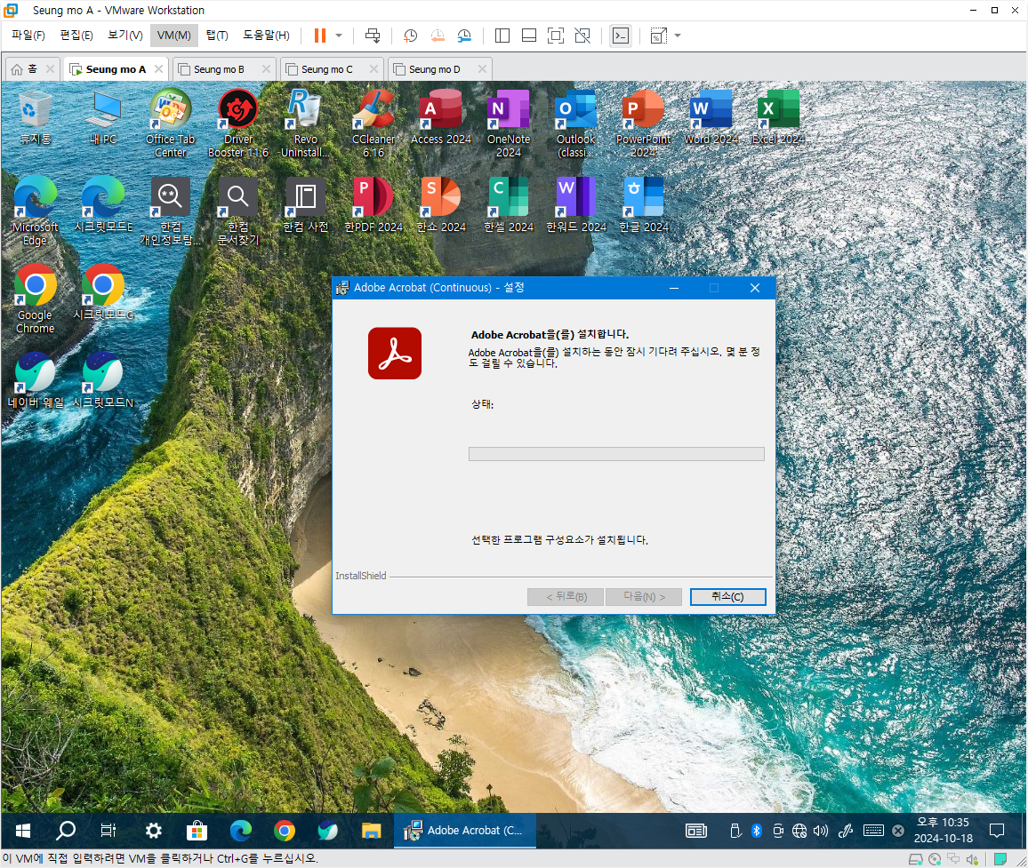The height and width of the screenshot is (868, 1028).
Task: Open the 파일(F) menu
Action: [x=28, y=36]
